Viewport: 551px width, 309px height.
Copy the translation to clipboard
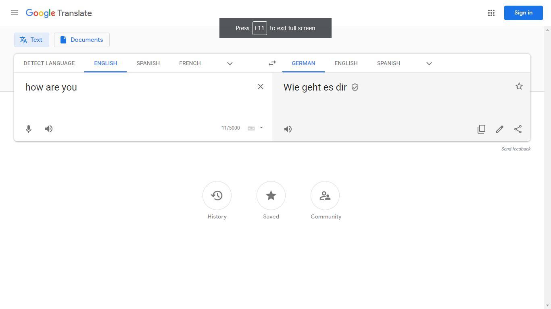pos(481,129)
